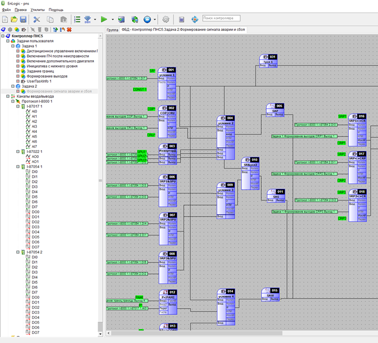The height and width of the screenshot is (343, 378).
Task: Run project with green play icon
Action: click(104, 19)
